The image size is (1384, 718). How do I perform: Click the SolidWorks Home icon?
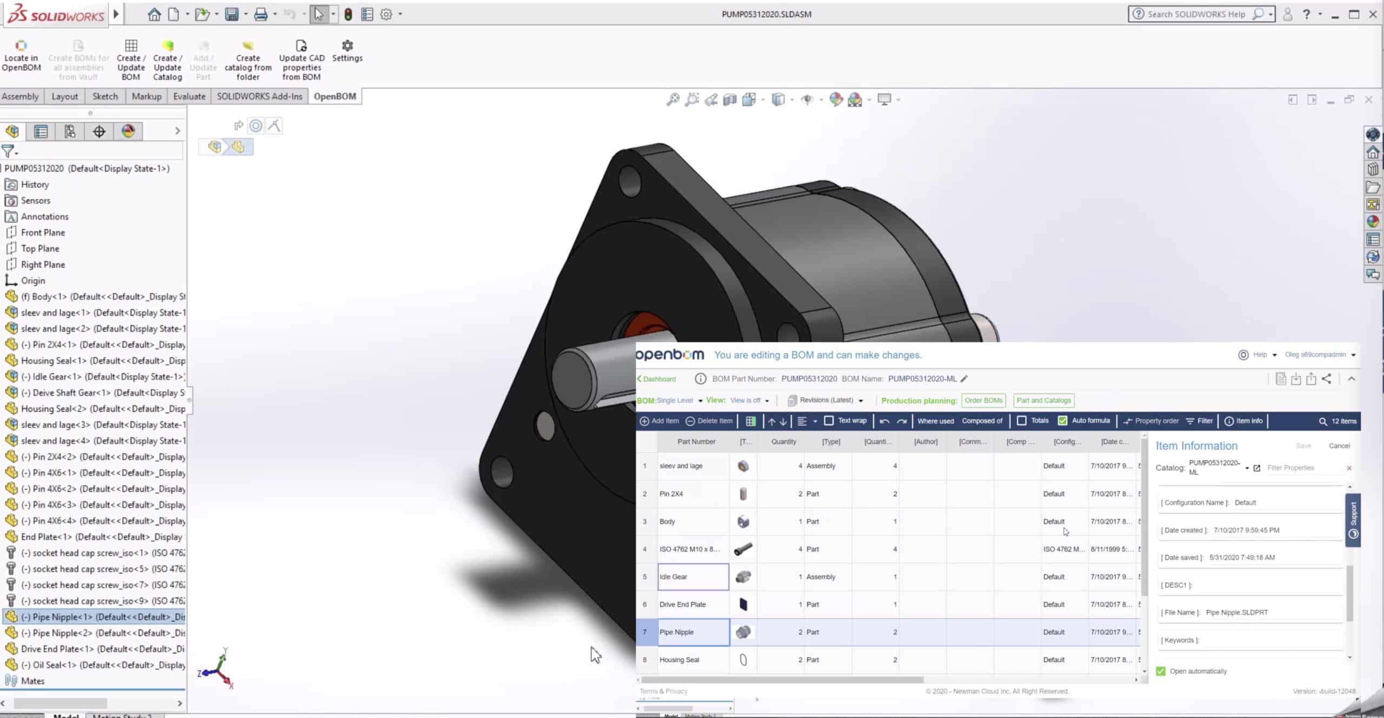pos(155,14)
